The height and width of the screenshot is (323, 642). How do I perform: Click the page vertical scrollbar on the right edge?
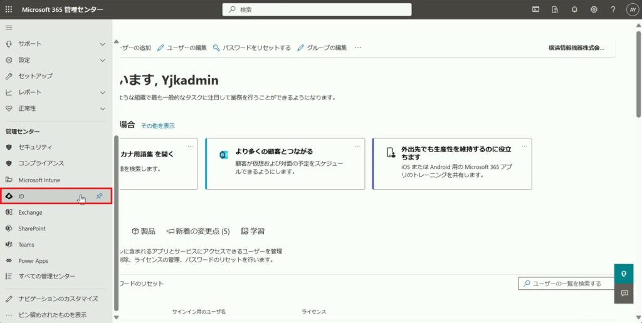(x=638, y=74)
